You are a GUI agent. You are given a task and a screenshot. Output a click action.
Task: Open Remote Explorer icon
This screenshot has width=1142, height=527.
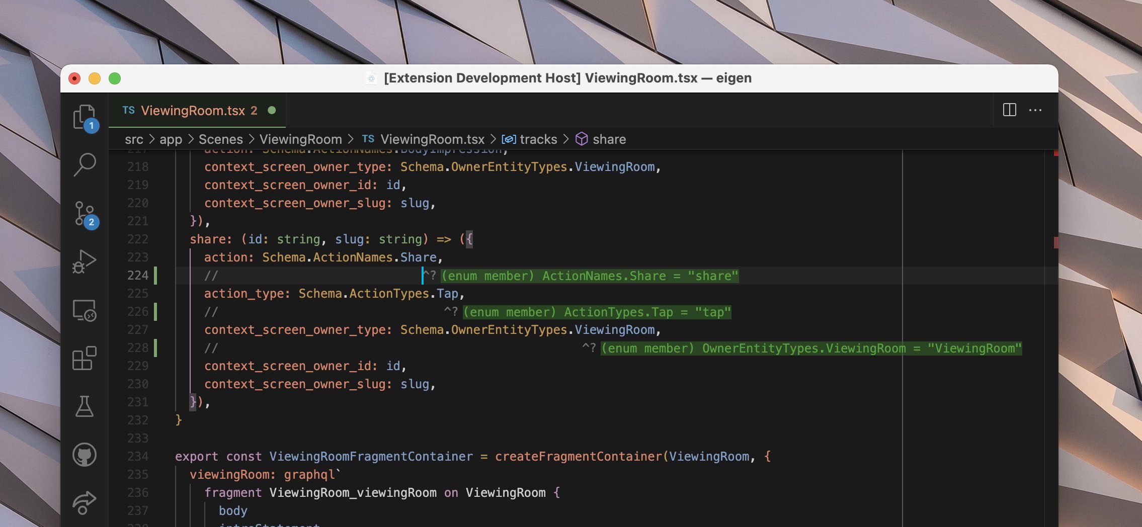pyautogui.click(x=85, y=310)
